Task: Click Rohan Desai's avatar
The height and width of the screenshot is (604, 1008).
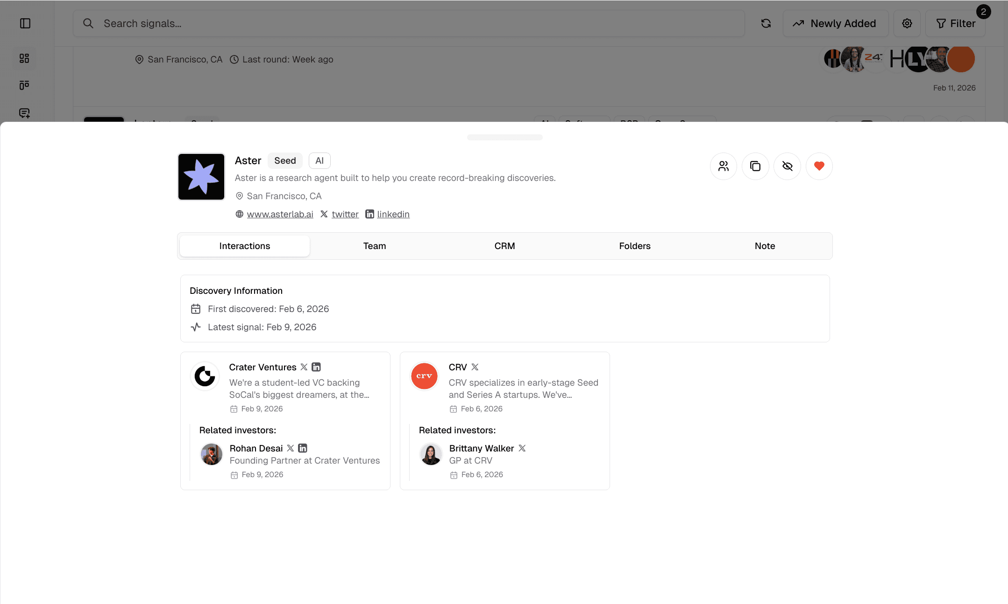Action: (212, 454)
